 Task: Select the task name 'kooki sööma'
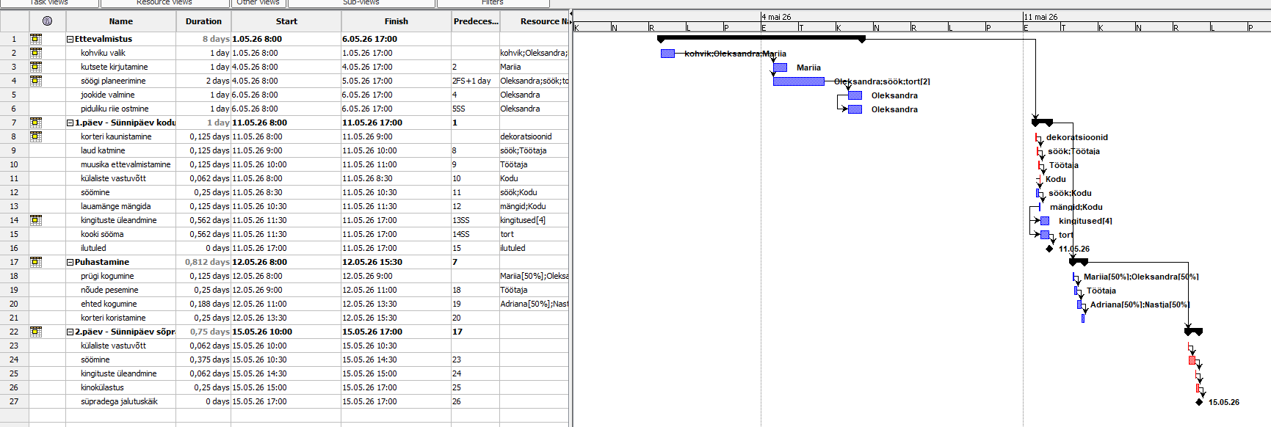point(102,234)
